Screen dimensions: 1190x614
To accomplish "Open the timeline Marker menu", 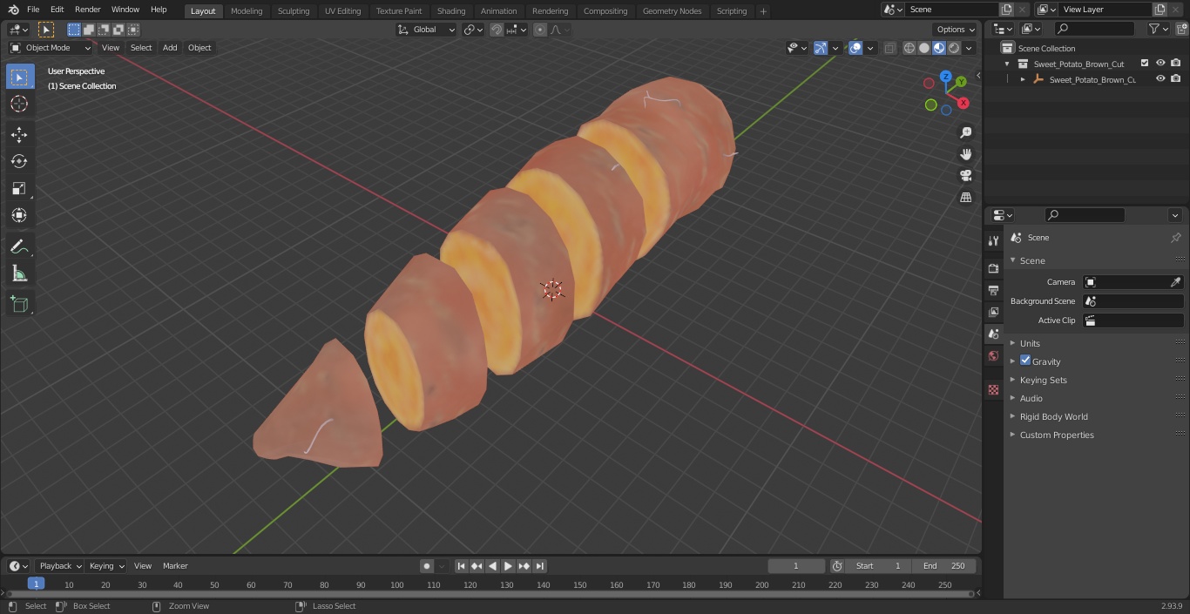I will coord(175,566).
